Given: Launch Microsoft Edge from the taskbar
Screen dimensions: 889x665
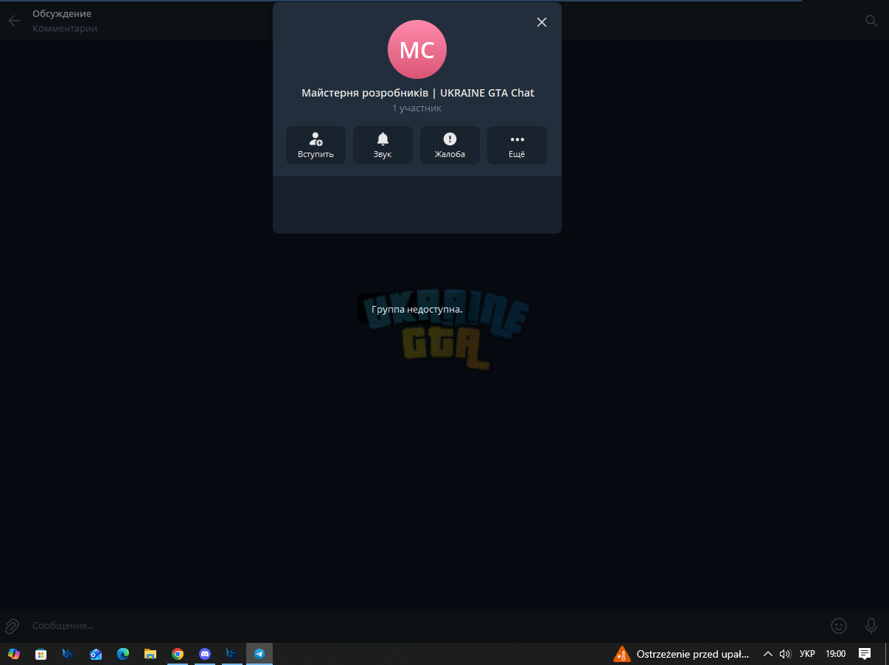Looking at the screenshot, I should (x=123, y=654).
